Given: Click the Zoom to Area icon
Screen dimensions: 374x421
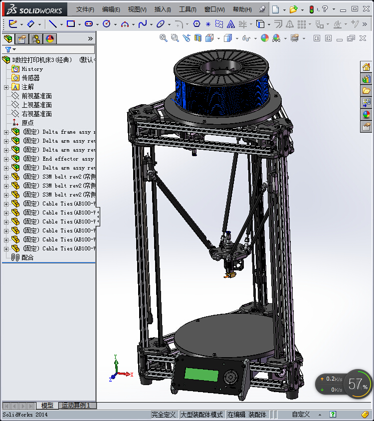Looking at the screenshot, I should [175, 38].
